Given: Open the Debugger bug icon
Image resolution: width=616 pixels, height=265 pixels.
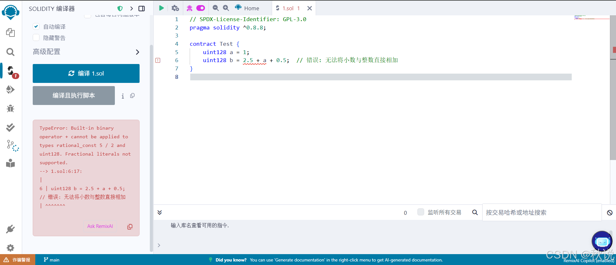Looking at the screenshot, I should click(x=11, y=108).
